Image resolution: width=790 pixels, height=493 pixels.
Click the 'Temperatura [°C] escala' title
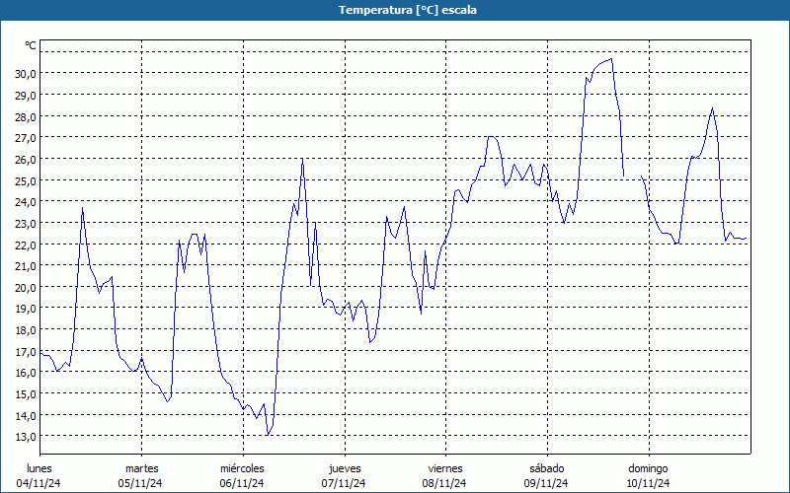tap(408, 10)
